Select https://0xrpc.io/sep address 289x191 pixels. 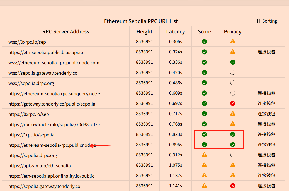[x=29, y=114]
